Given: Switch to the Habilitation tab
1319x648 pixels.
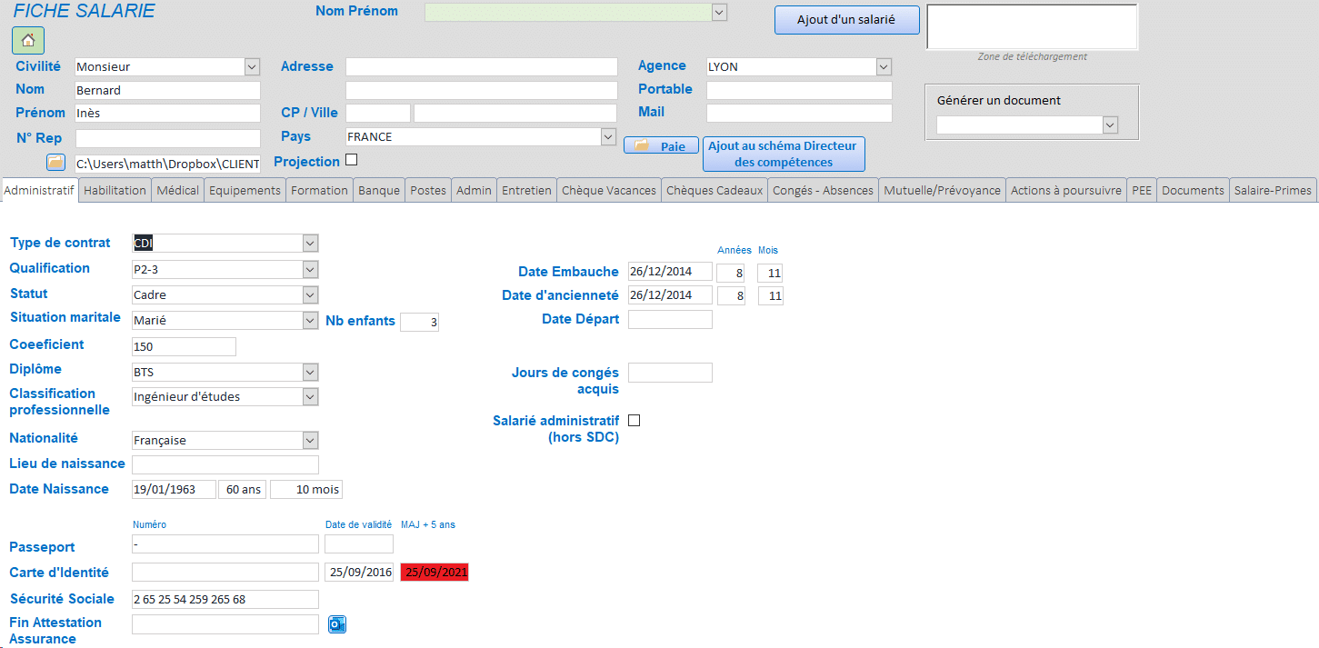Looking at the screenshot, I should (x=115, y=190).
